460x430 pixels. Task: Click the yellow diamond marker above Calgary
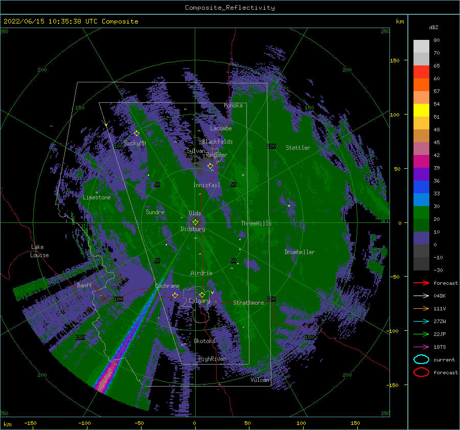[202, 295]
